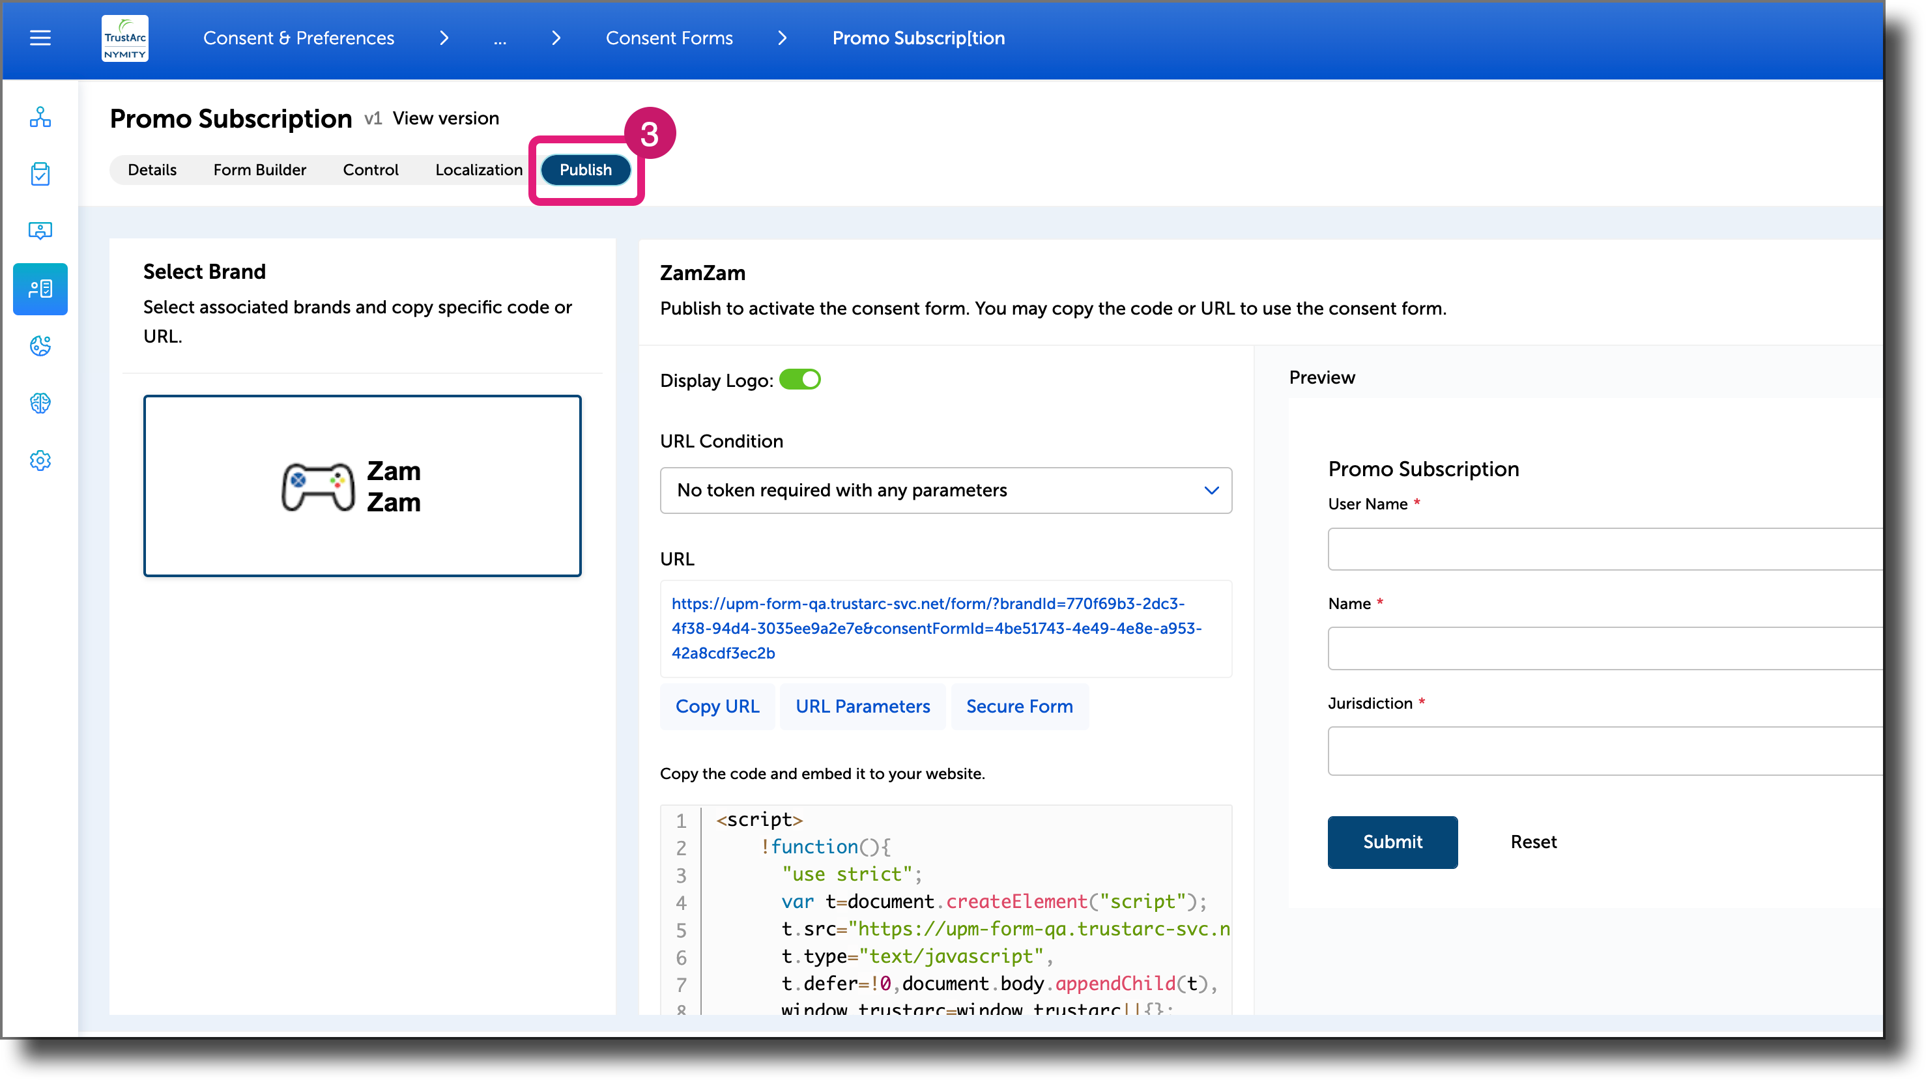Click the Preview panel label
This screenshot has height=1080, width=1926.
tap(1321, 377)
